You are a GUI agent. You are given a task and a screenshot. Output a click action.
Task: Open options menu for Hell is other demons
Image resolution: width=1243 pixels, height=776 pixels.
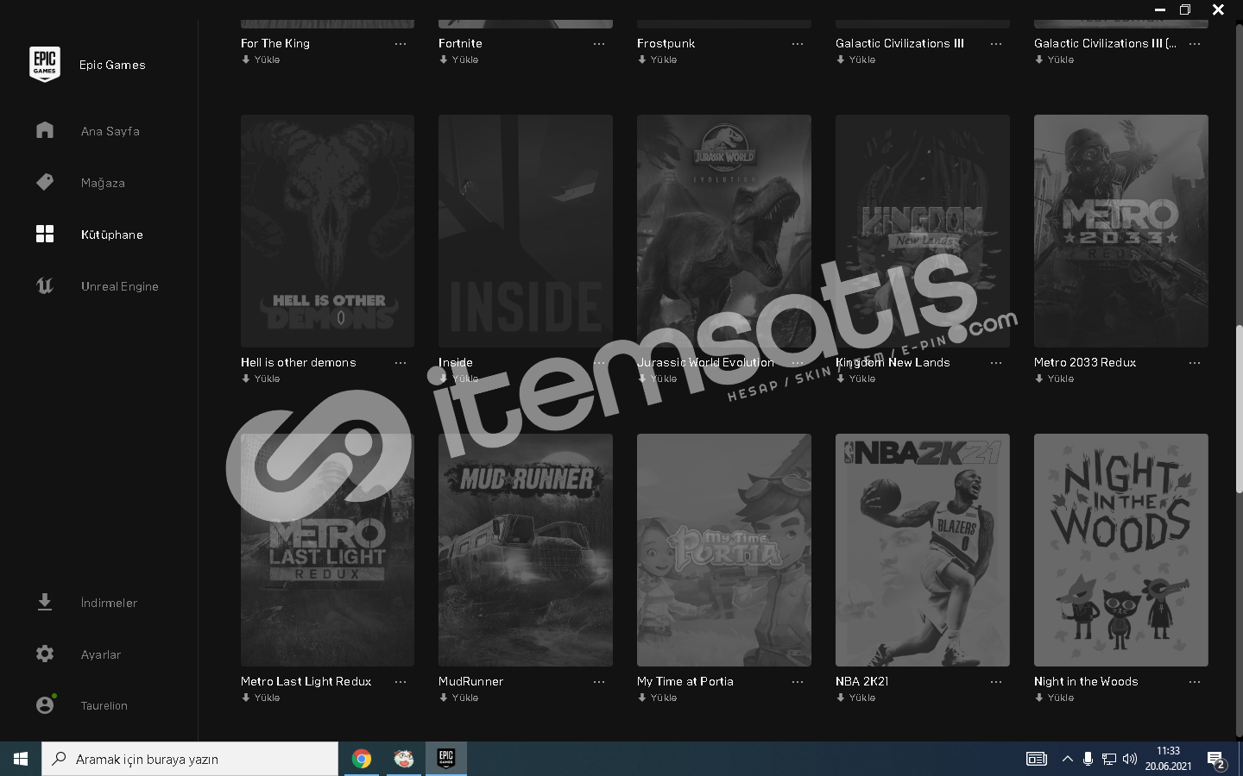pos(401,363)
